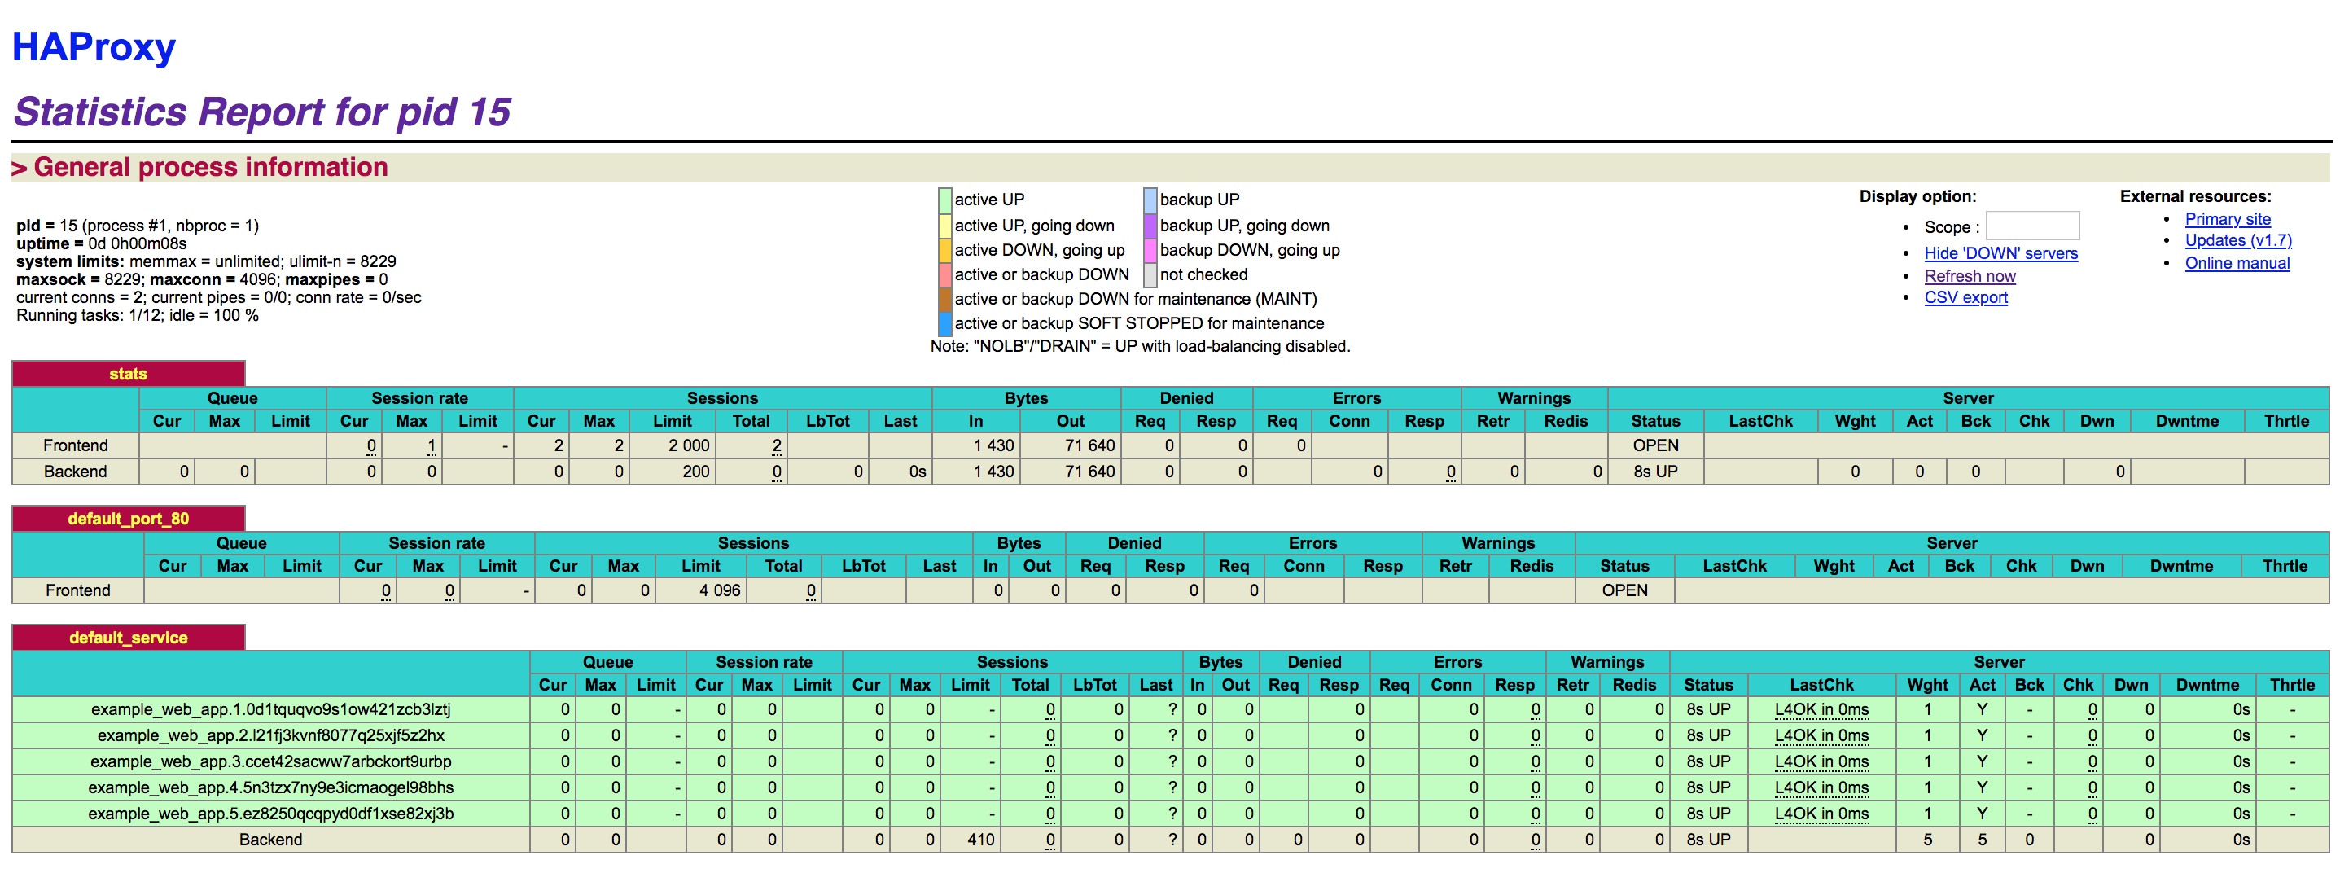Click the stats proxy title
2340x873 pixels.
tap(128, 373)
